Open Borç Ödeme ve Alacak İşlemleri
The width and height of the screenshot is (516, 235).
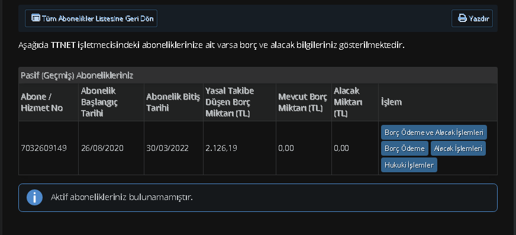pyautogui.click(x=434, y=133)
